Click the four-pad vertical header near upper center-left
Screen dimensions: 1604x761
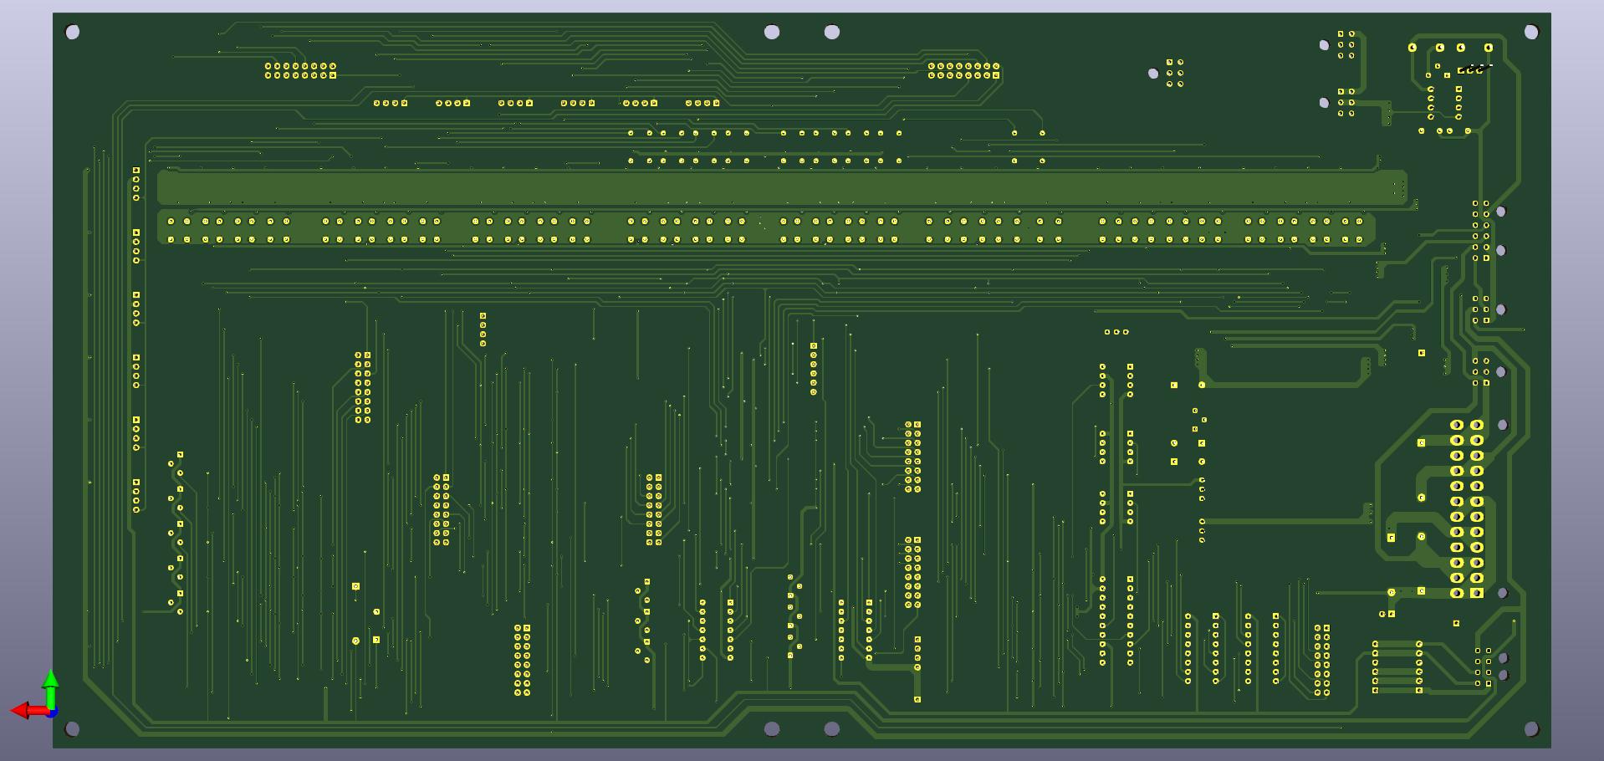click(483, 329)
